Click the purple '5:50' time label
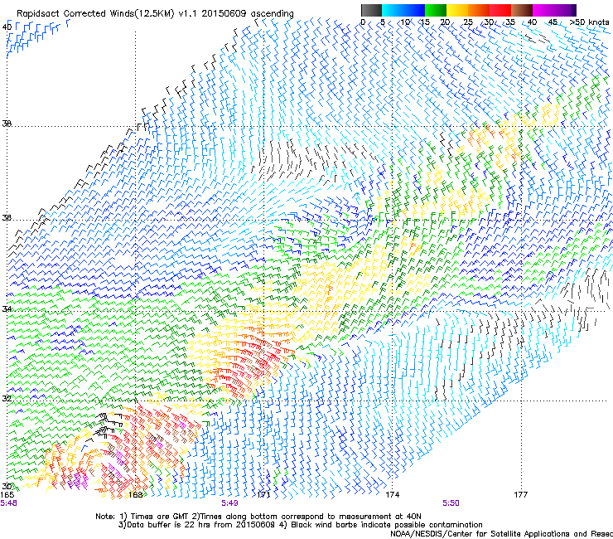This screenshot has width=613, height=539. 451,503
